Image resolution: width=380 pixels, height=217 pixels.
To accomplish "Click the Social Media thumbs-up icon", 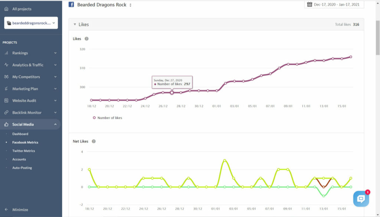I will 7,124.
